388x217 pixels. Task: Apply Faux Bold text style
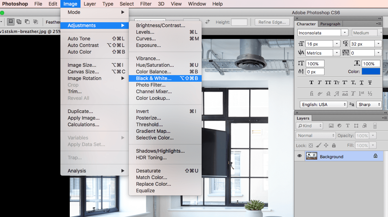(311, 82)
